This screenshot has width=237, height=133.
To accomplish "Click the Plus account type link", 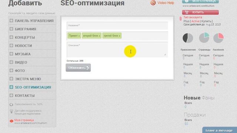I will pyautogui.click(x=186, y=21).
